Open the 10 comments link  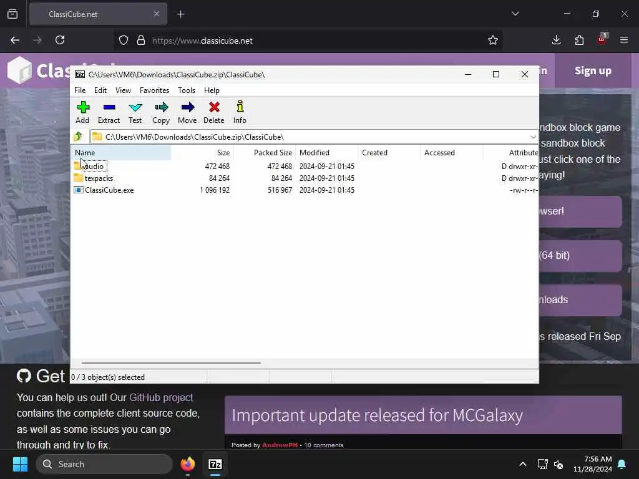click(324, 445)
